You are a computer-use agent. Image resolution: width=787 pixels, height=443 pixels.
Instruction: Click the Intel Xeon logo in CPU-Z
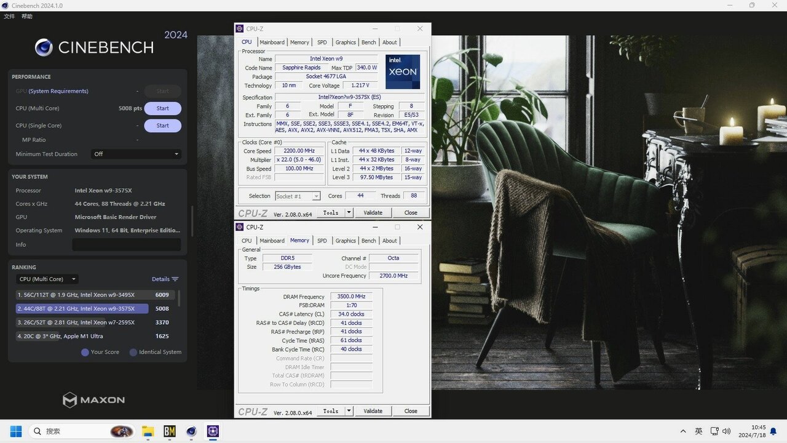click(x=403, y=71)
